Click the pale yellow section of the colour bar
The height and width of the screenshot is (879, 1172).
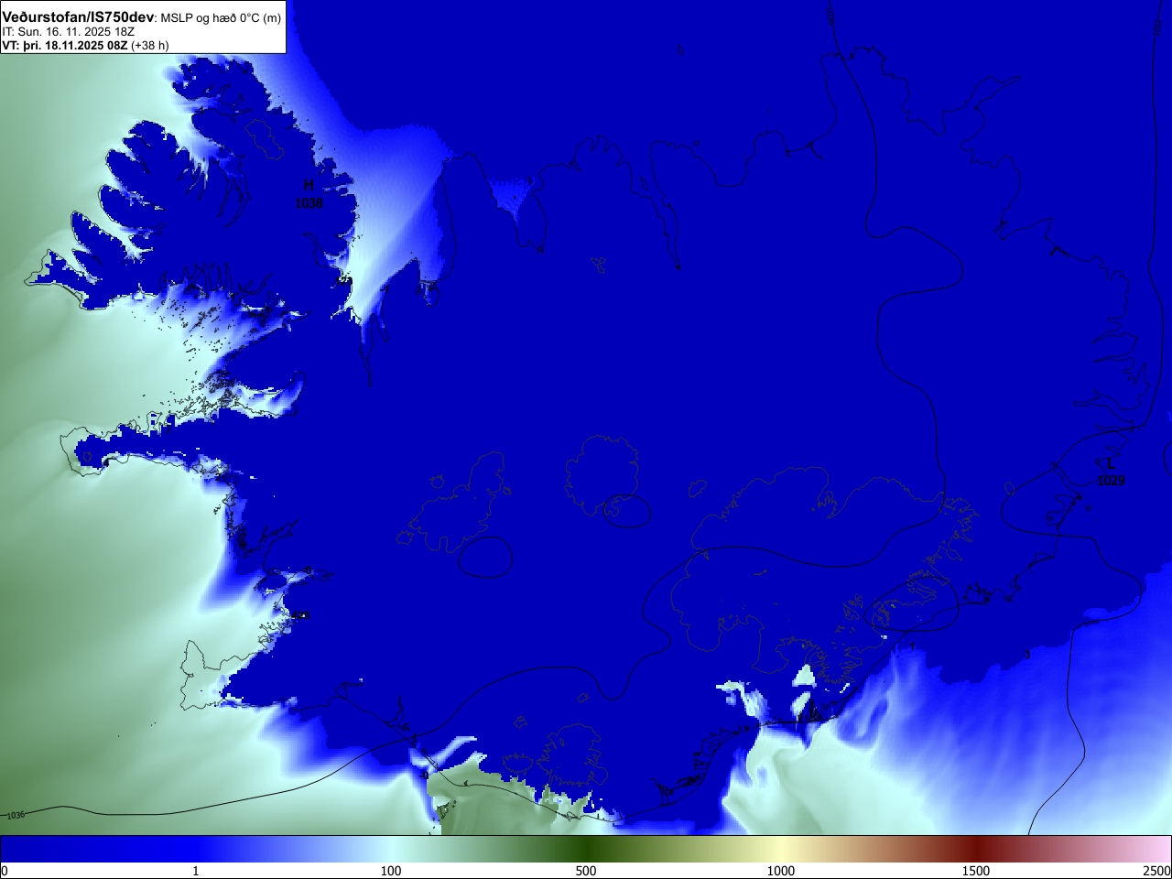tap(781, 849)
